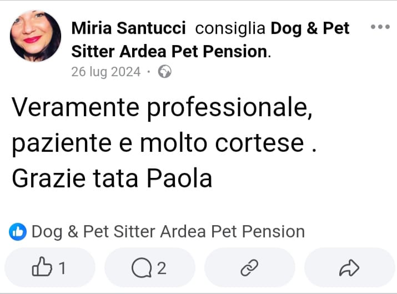Click the dot separator after the date
The height and width of the screenshot is (294, 397).
point(149,72)
